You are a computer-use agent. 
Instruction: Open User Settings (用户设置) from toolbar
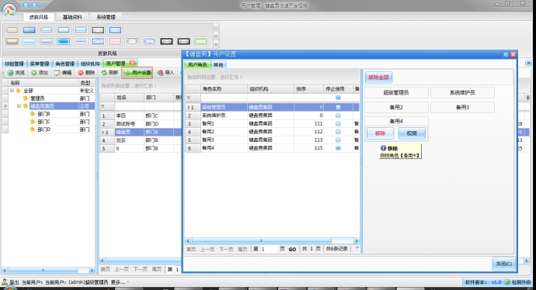137,73
